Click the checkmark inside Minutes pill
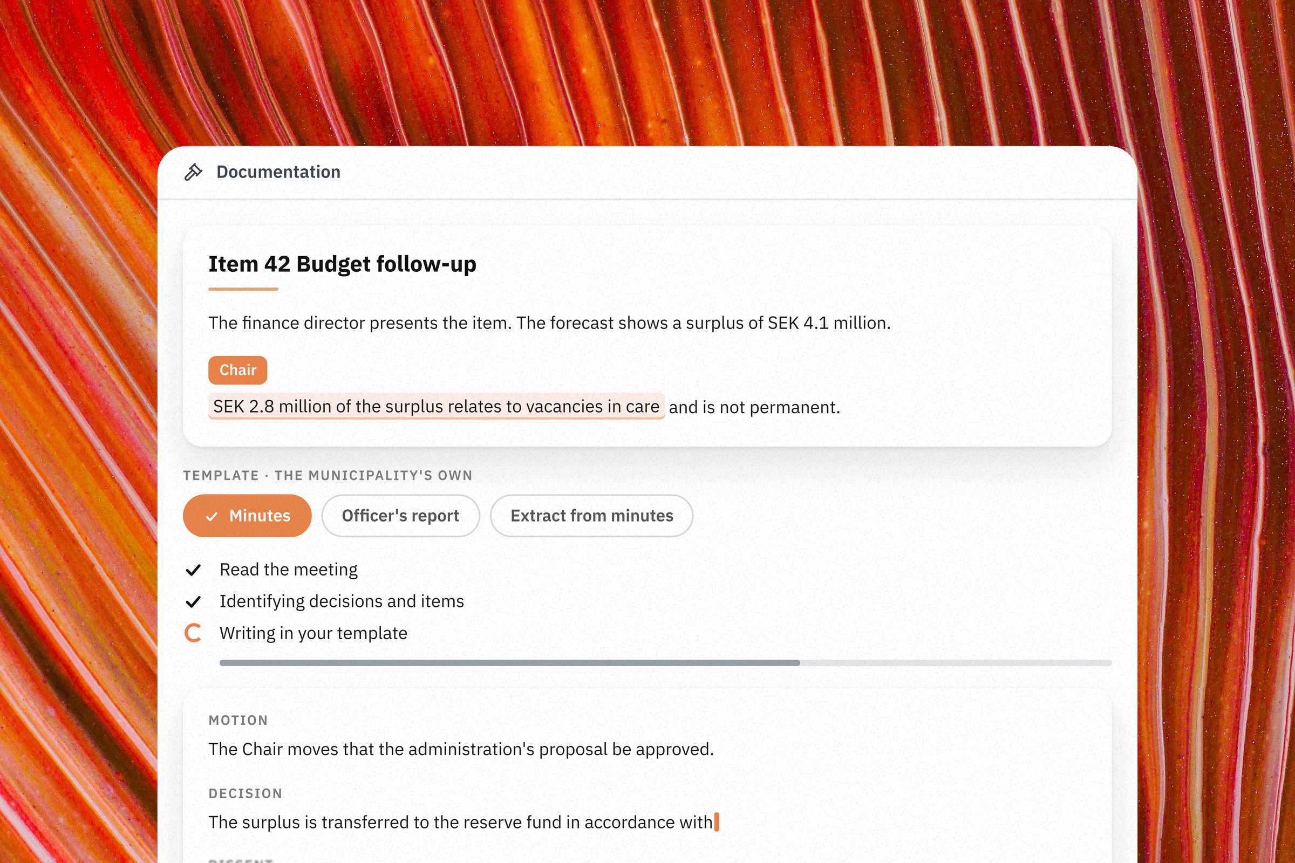Screen dimensions: 1295x863 click(212, 517)
